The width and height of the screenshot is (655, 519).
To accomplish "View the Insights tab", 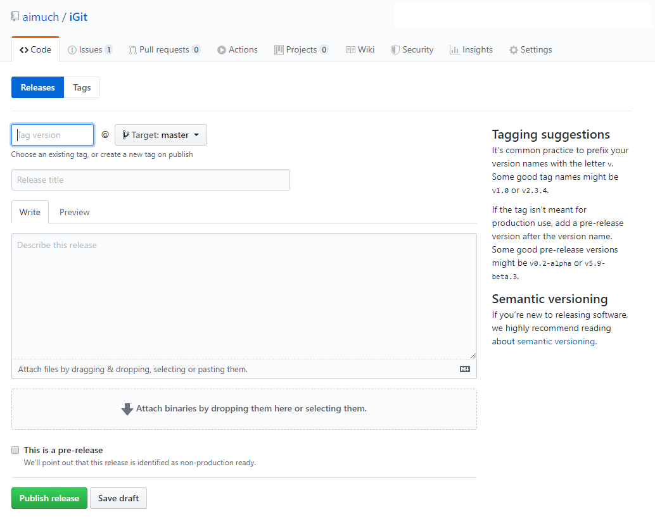I will (x=471, y=50).
